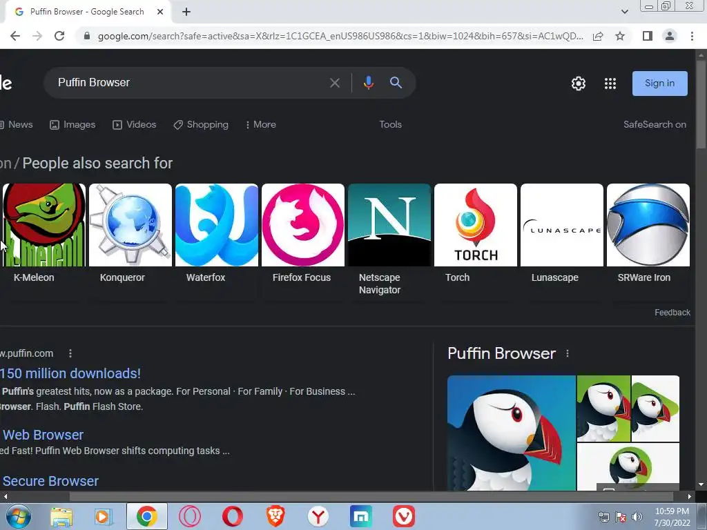
Task: Launch Maxthon browser from taskbar
Action: 360,516
